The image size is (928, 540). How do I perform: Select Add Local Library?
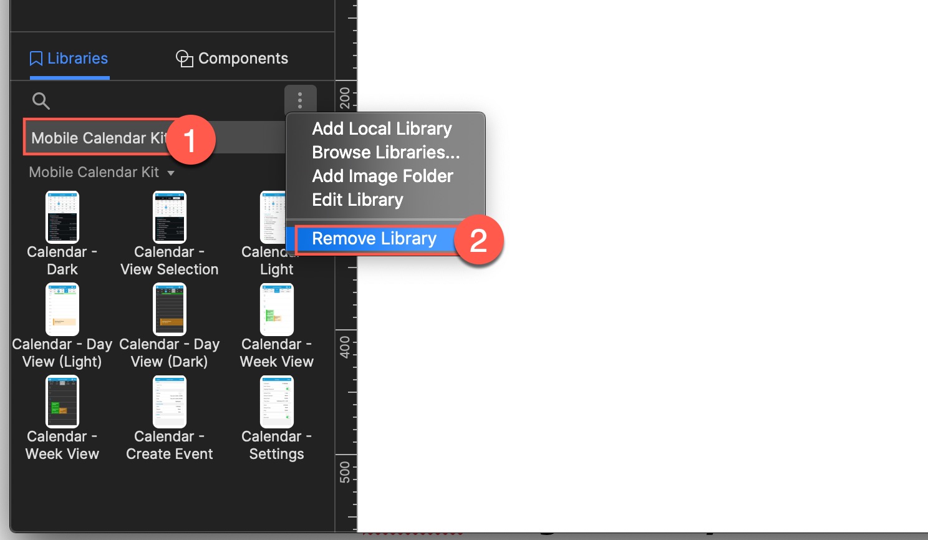(382, 128)
